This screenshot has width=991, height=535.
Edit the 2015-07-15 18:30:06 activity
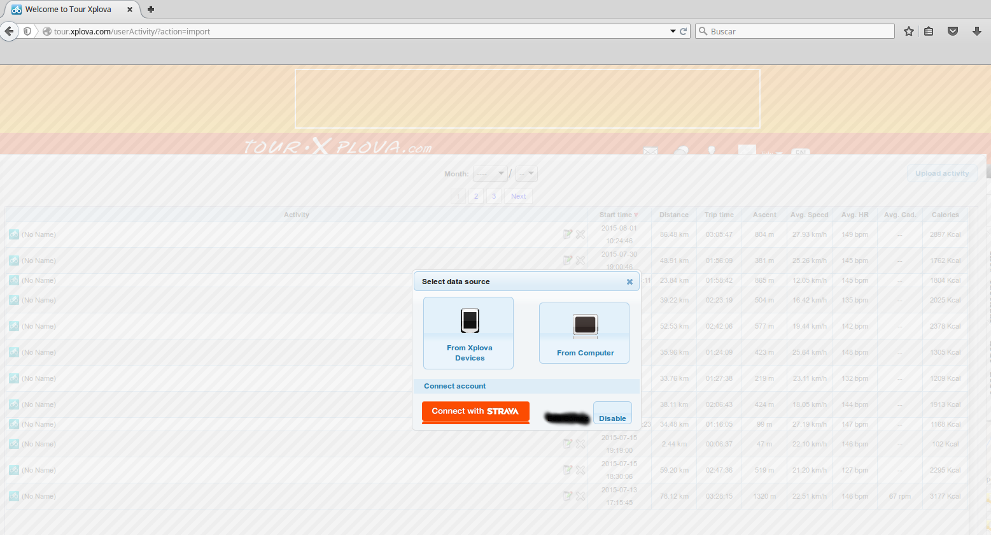tap(568, 470)
